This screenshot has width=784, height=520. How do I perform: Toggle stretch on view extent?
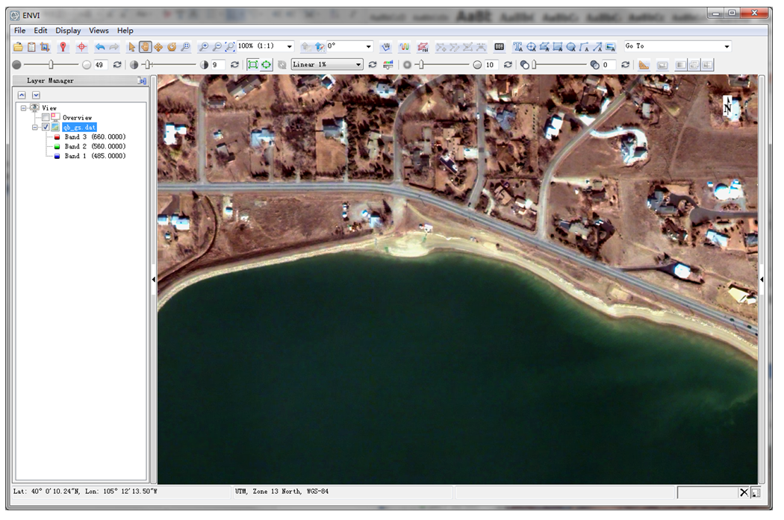(267, 65)
